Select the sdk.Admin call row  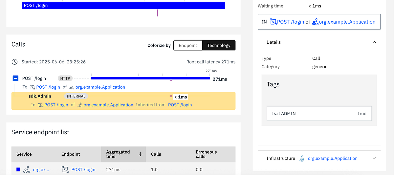tap(123, 100)
